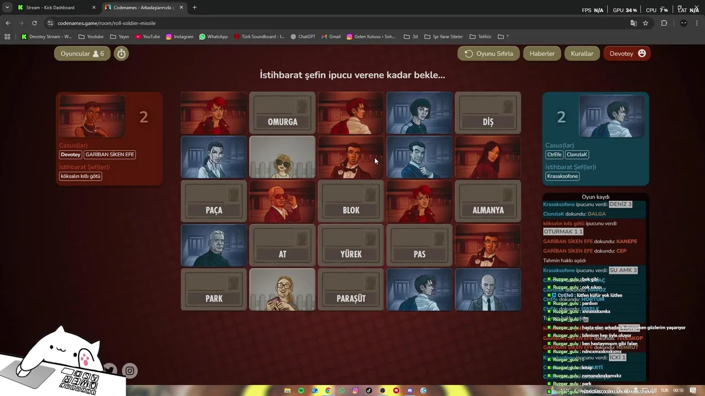The image size is (705, 396).
Task: Select the PARK word card
Action: point(214,289)
